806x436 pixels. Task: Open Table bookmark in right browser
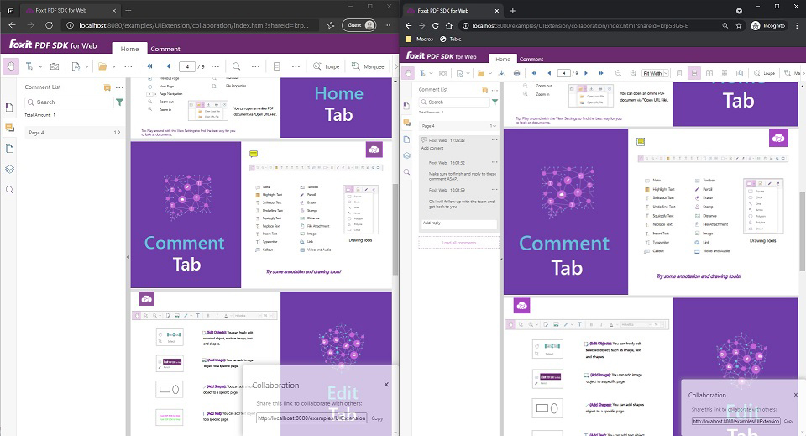click(x=451, y=39)
